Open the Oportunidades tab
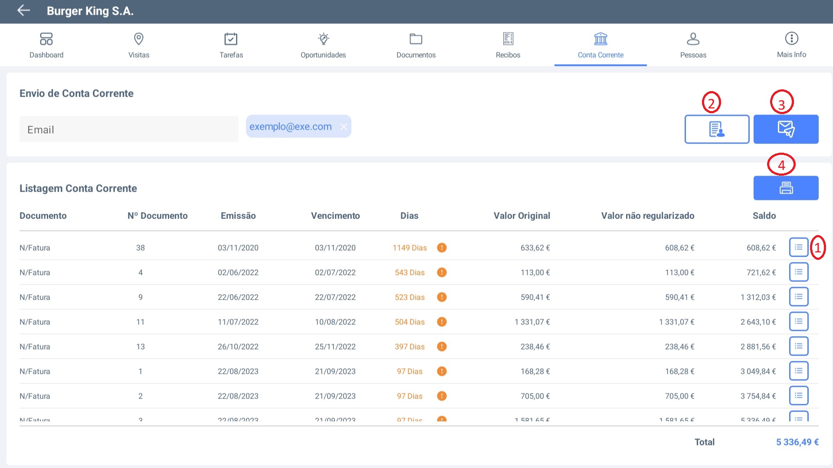 pos(323,45)
